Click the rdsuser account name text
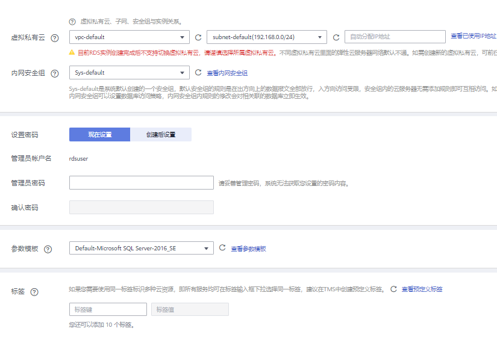 click(x=78, y=159)
